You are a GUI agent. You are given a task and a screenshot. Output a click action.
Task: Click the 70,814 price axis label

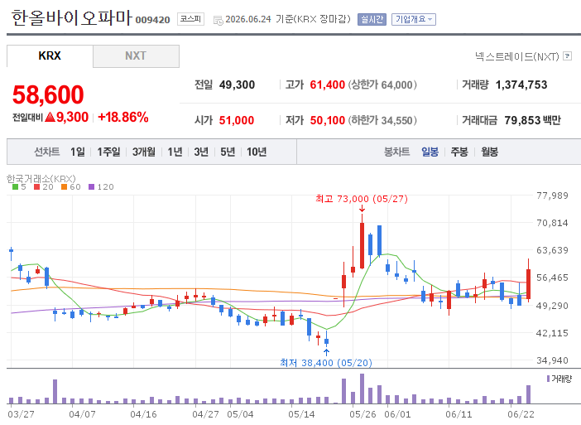[553, 223]
